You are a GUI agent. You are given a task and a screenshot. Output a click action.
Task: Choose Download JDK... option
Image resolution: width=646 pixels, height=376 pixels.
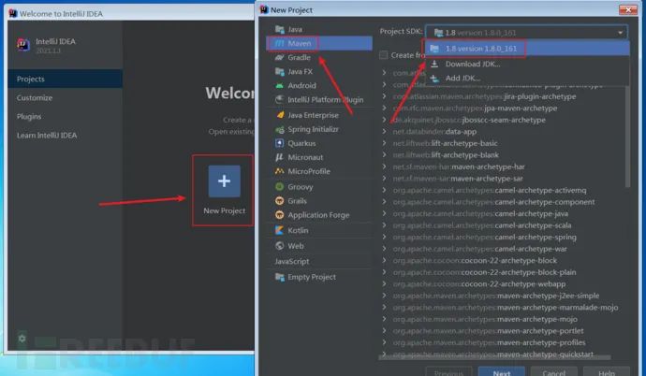tap(527, 64)
